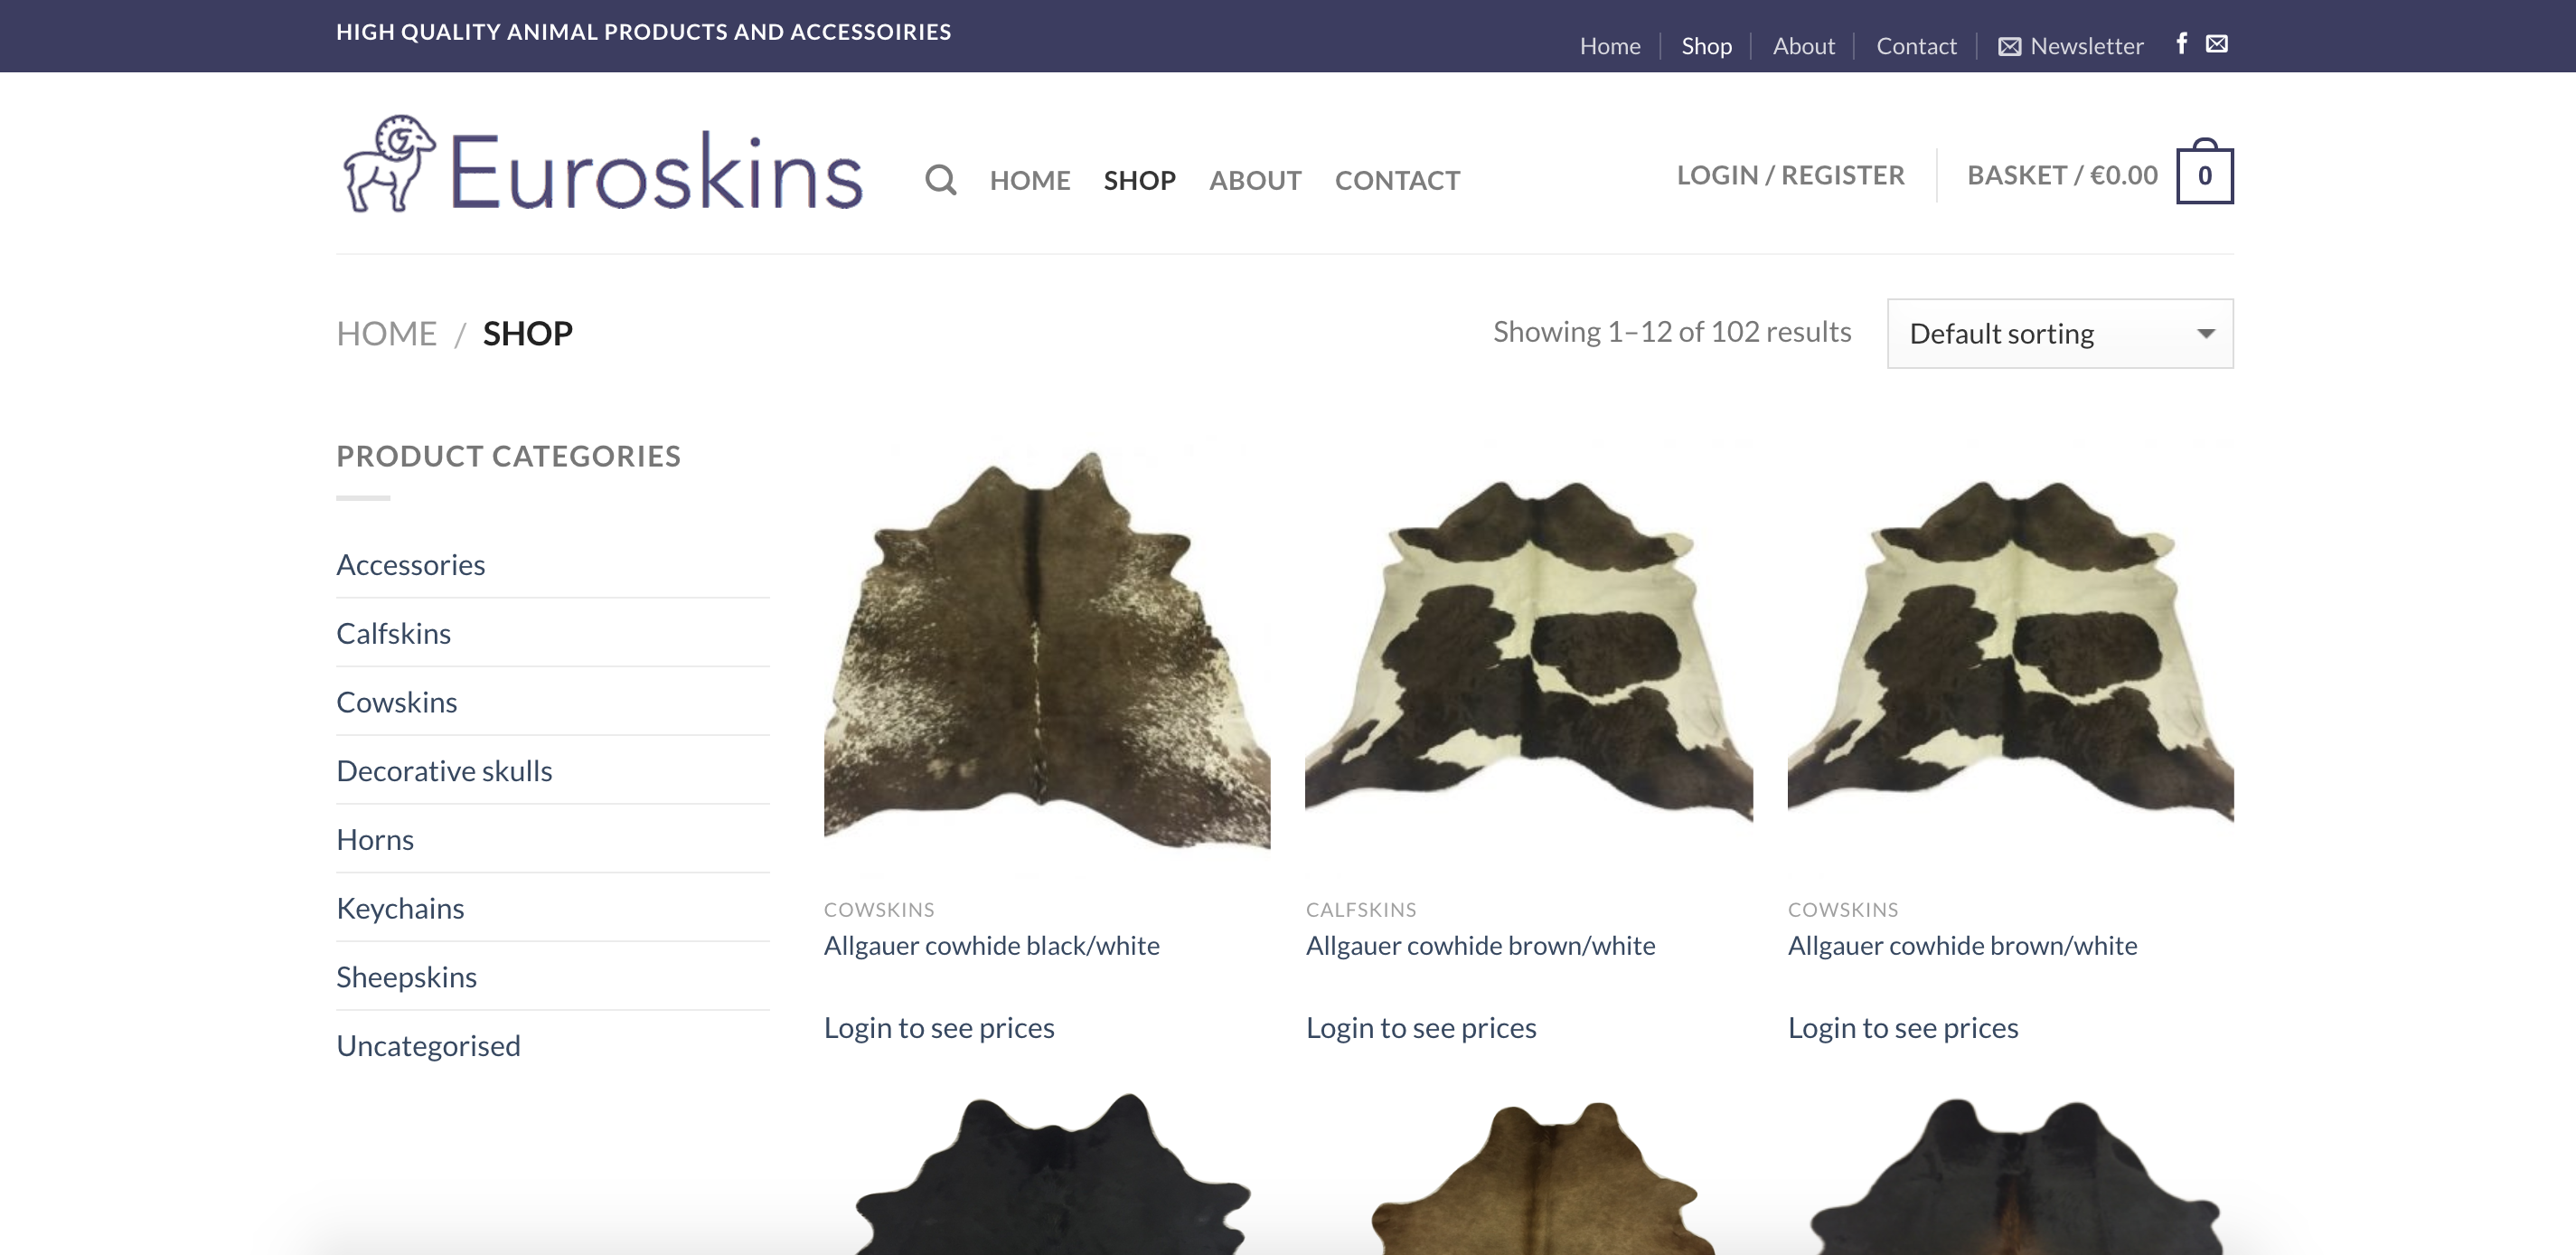2576x1255 pixels.
Task: Click the search magnifier icon
Action: [940, 180]
